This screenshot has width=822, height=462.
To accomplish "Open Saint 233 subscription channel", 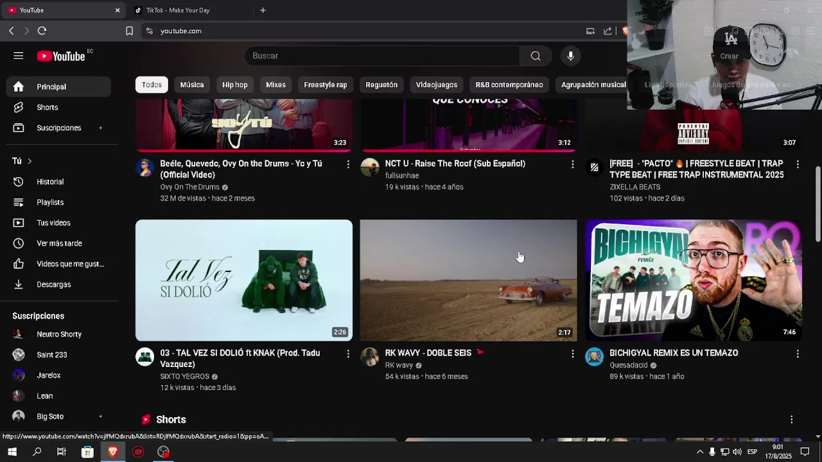I will pyautogui.click(x=58, y=355).
